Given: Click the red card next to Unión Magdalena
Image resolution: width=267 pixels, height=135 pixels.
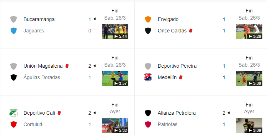Looking at the screenshot, I should tap(67, 66).
